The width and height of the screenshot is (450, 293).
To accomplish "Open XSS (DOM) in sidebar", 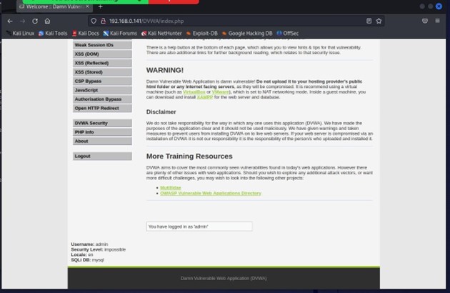I will click(x=102, y=54).
